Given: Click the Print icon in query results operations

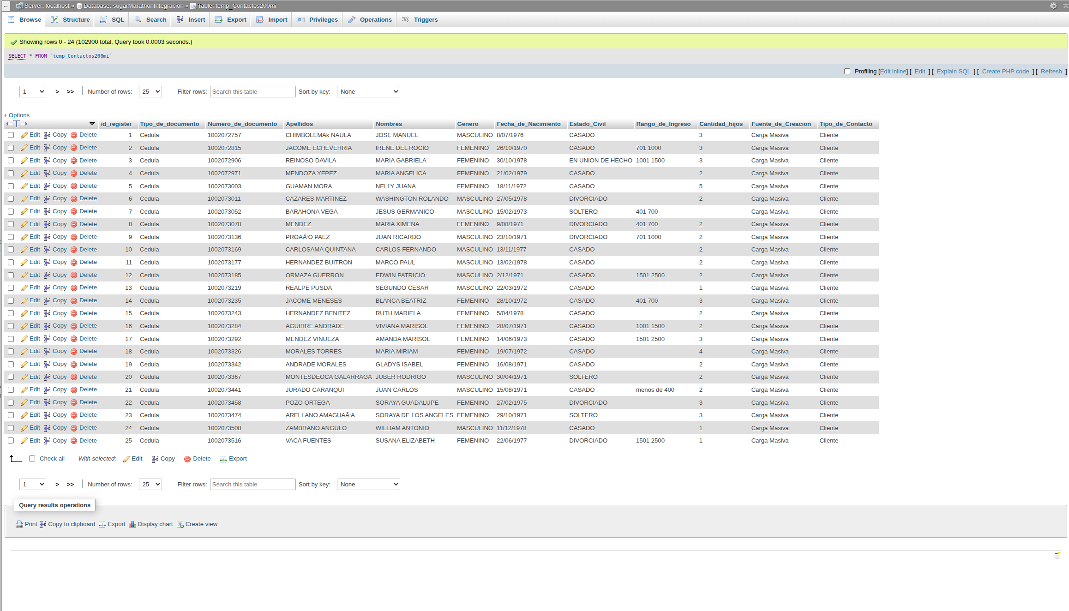Looking at the screenshot, I should click(x=19, y=524).
